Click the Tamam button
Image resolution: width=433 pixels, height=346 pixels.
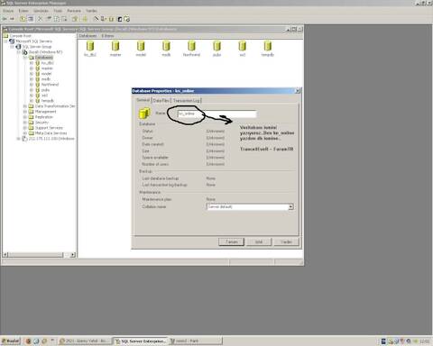231,241
